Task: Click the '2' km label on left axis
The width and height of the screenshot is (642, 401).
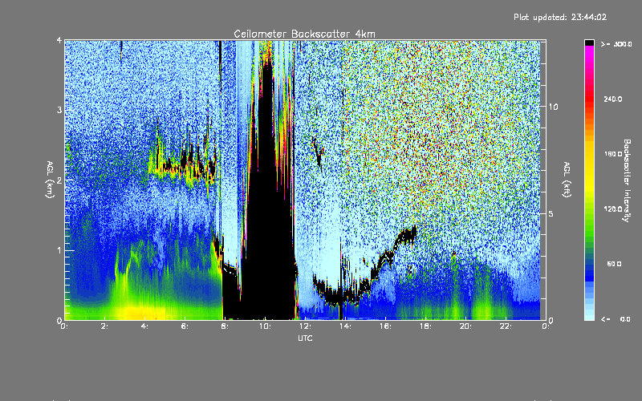Action: tap(59, 180)
